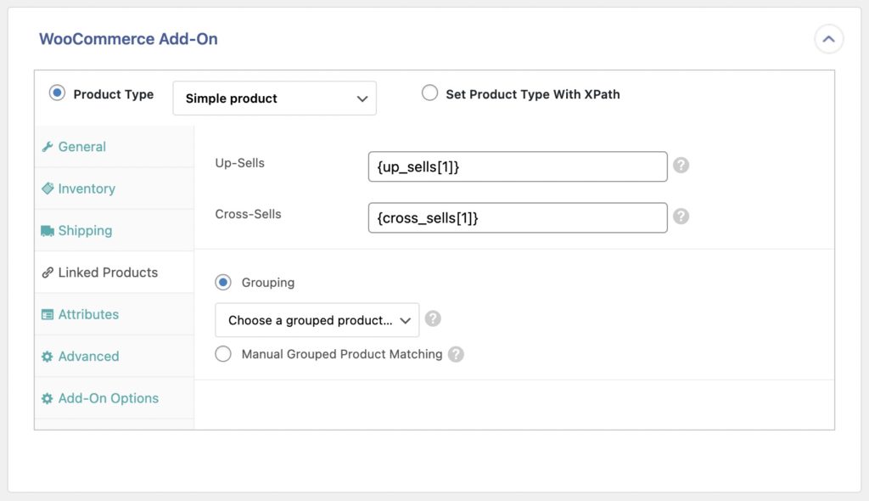Image resolution: width=869 pixels, height=501 pixels.
Task: Collapse the WooCommerce Add-On panel
Action: [829, 38]
